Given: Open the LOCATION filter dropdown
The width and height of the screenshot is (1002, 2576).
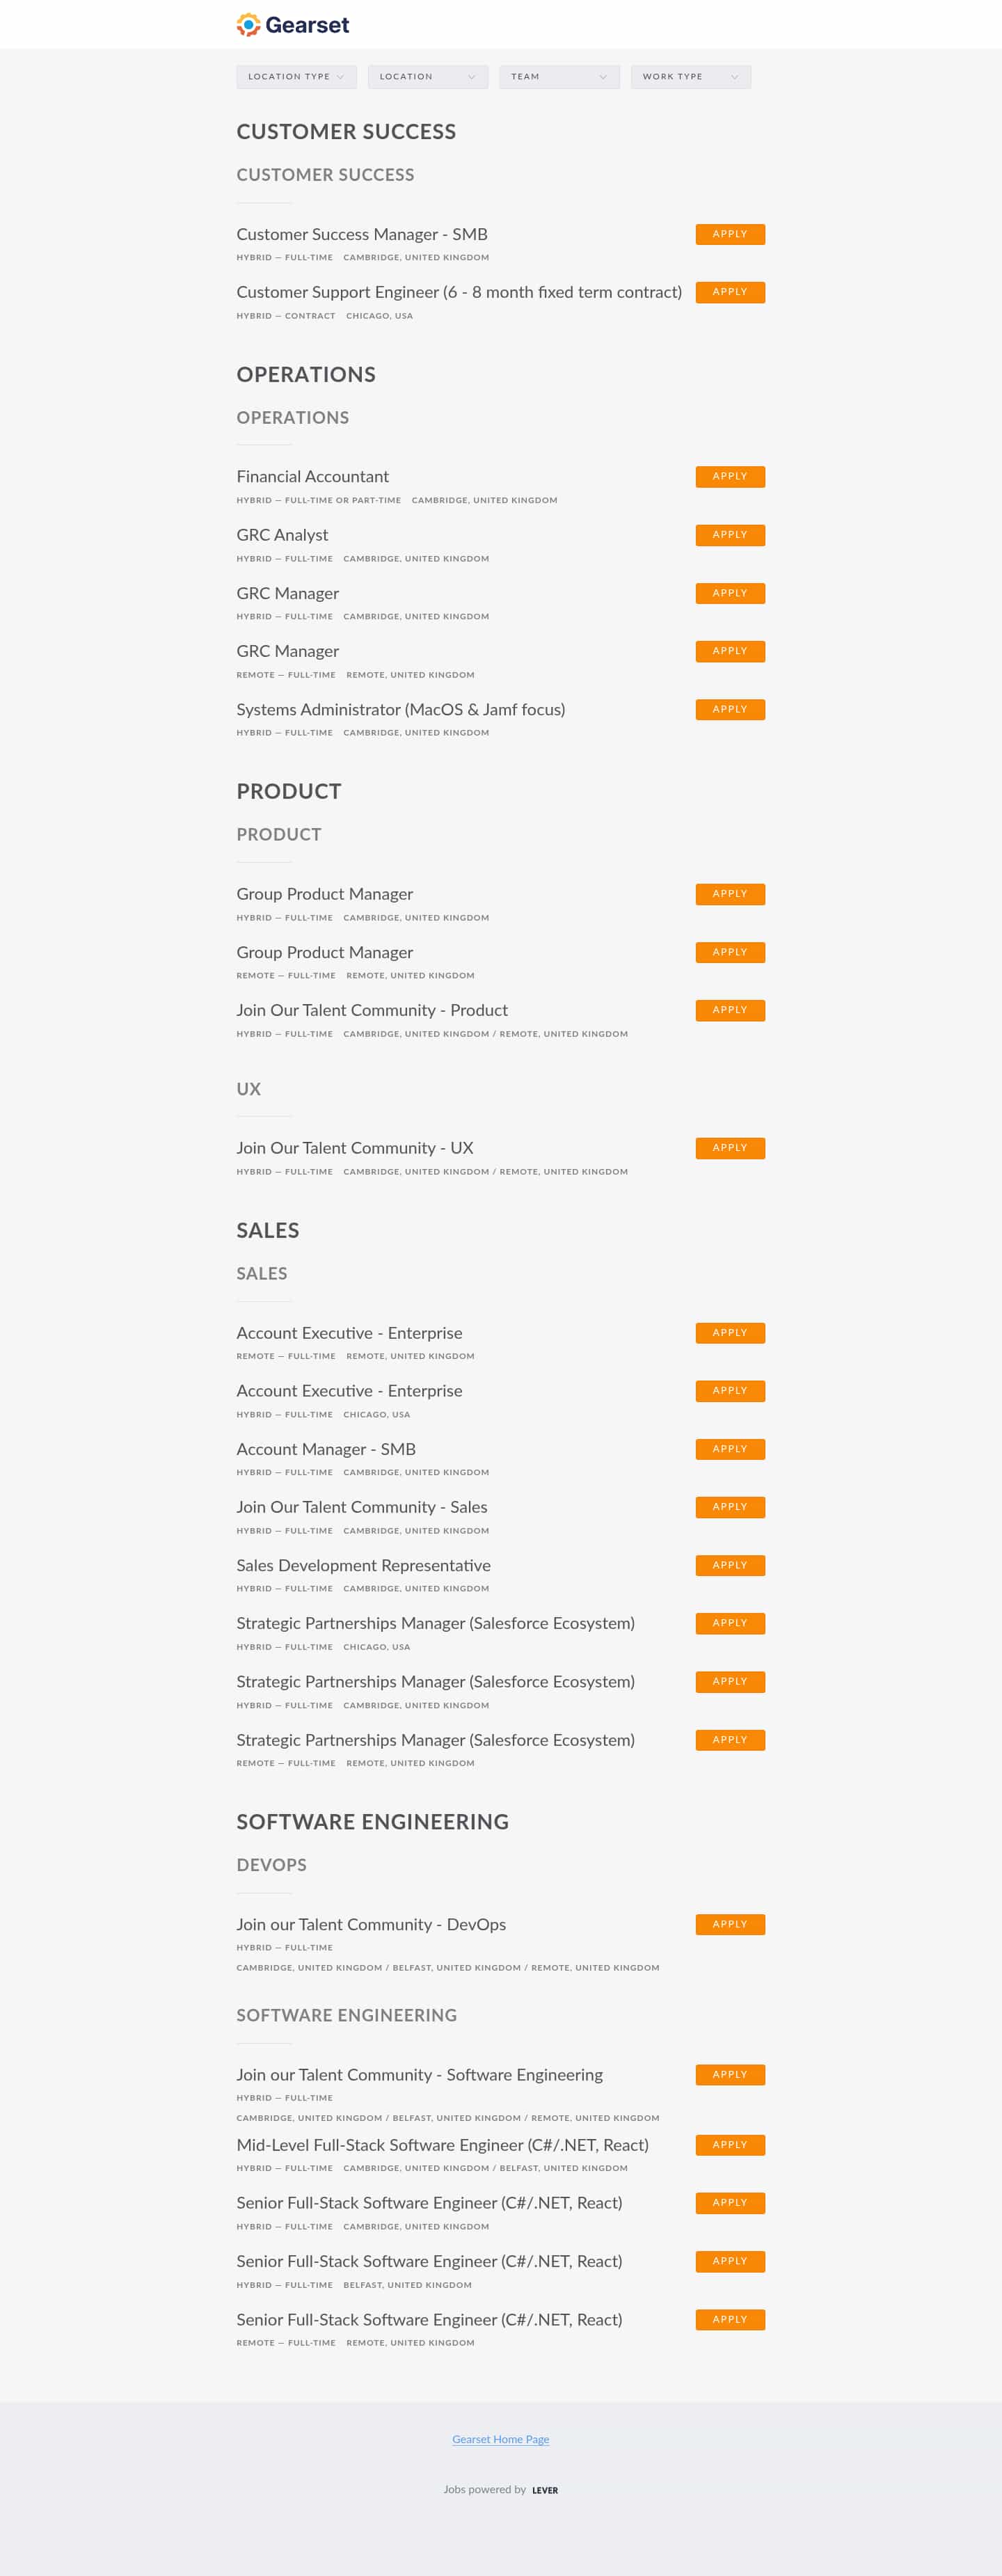Looking at the screenshot, I should 427,77.
